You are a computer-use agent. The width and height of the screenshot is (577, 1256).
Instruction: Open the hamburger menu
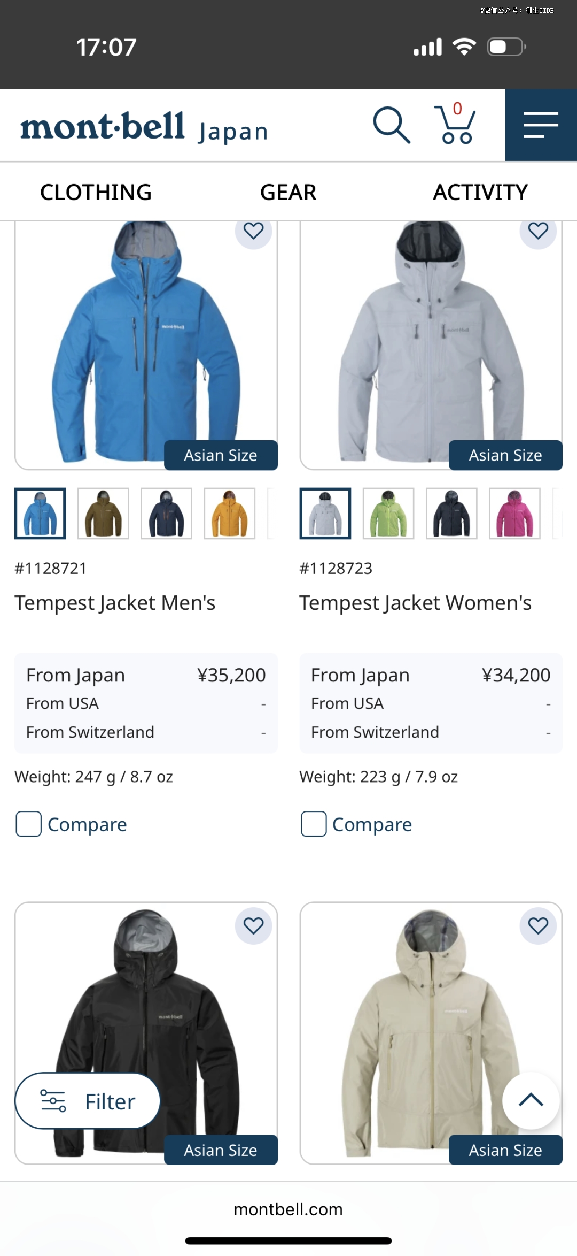point(541,125)
